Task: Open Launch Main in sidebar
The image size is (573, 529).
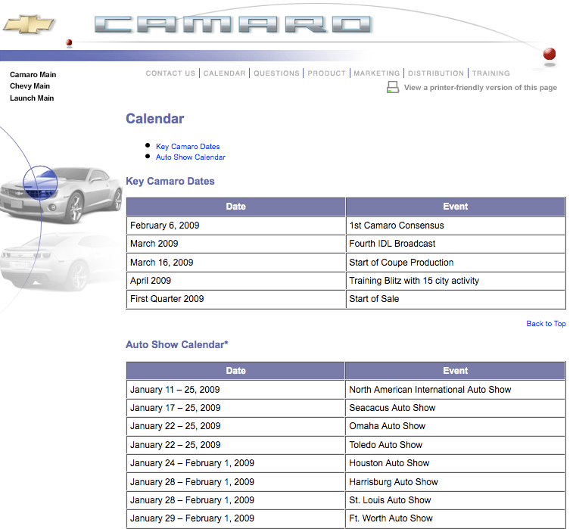Action: point(32,98)
